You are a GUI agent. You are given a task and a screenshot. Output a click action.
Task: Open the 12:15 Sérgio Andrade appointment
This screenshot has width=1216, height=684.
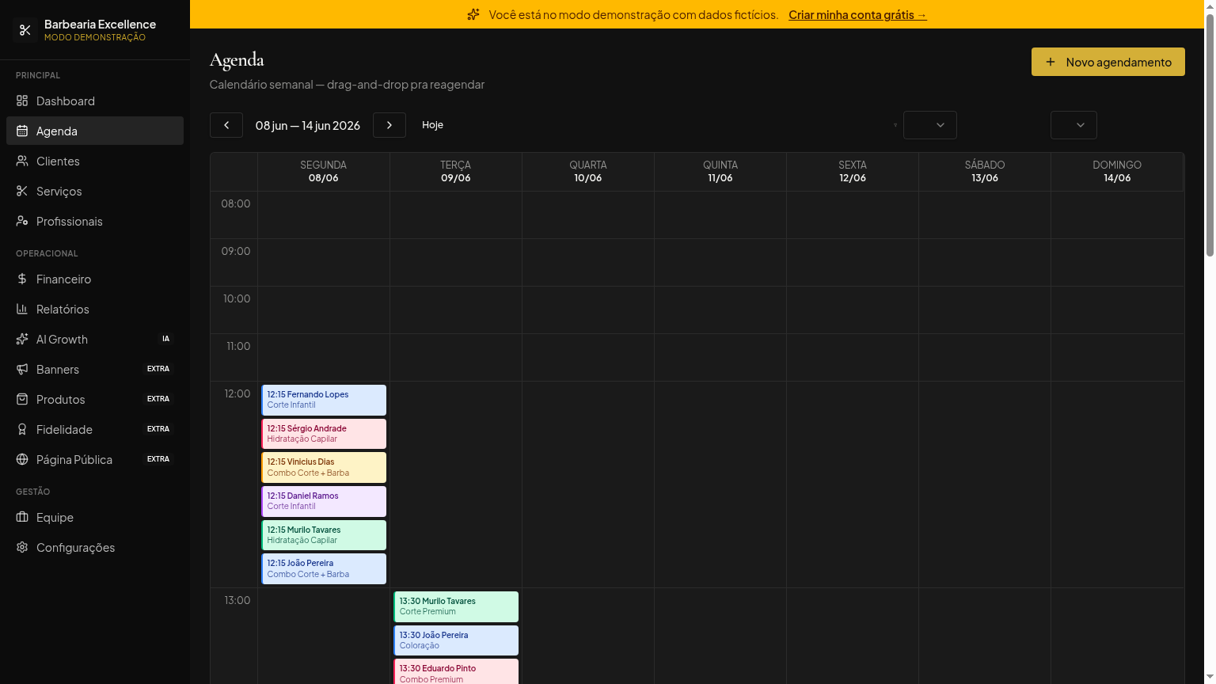[324, 434]
